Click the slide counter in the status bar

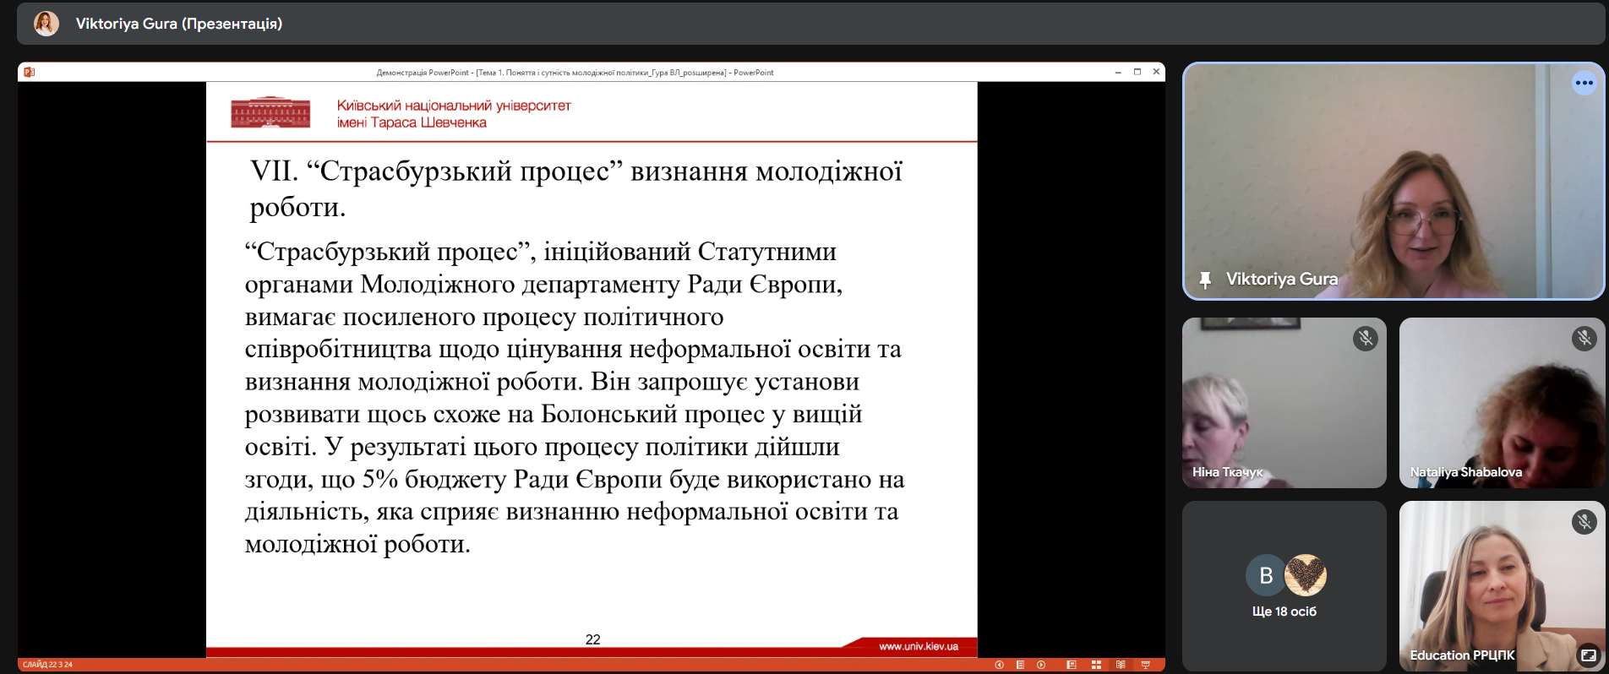pos(48,665)
